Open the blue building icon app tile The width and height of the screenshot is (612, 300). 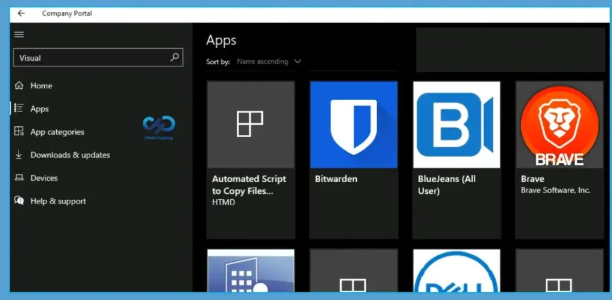pos(250,271)
